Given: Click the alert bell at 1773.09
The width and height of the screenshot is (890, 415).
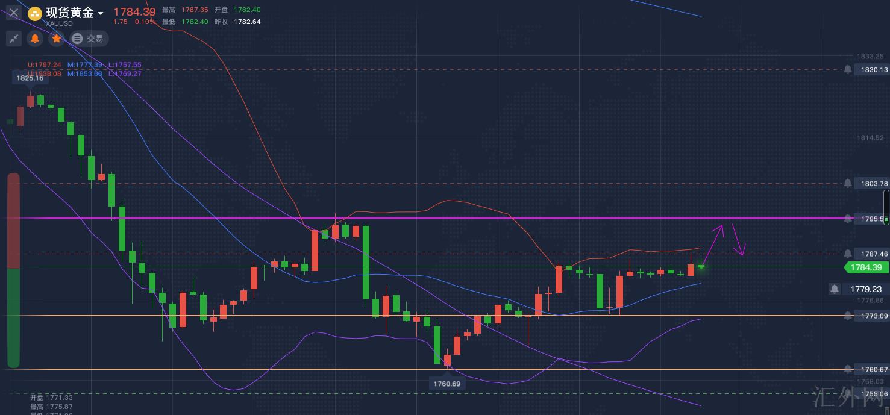Looking at the screenshot, I should coord(848,316).
